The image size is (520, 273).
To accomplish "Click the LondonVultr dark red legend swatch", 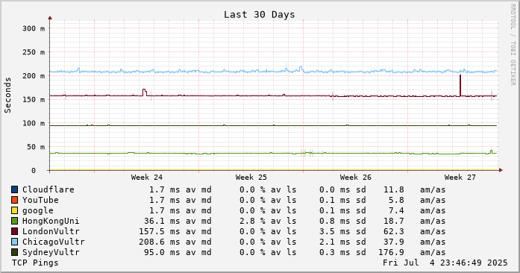I will [15, 231].
